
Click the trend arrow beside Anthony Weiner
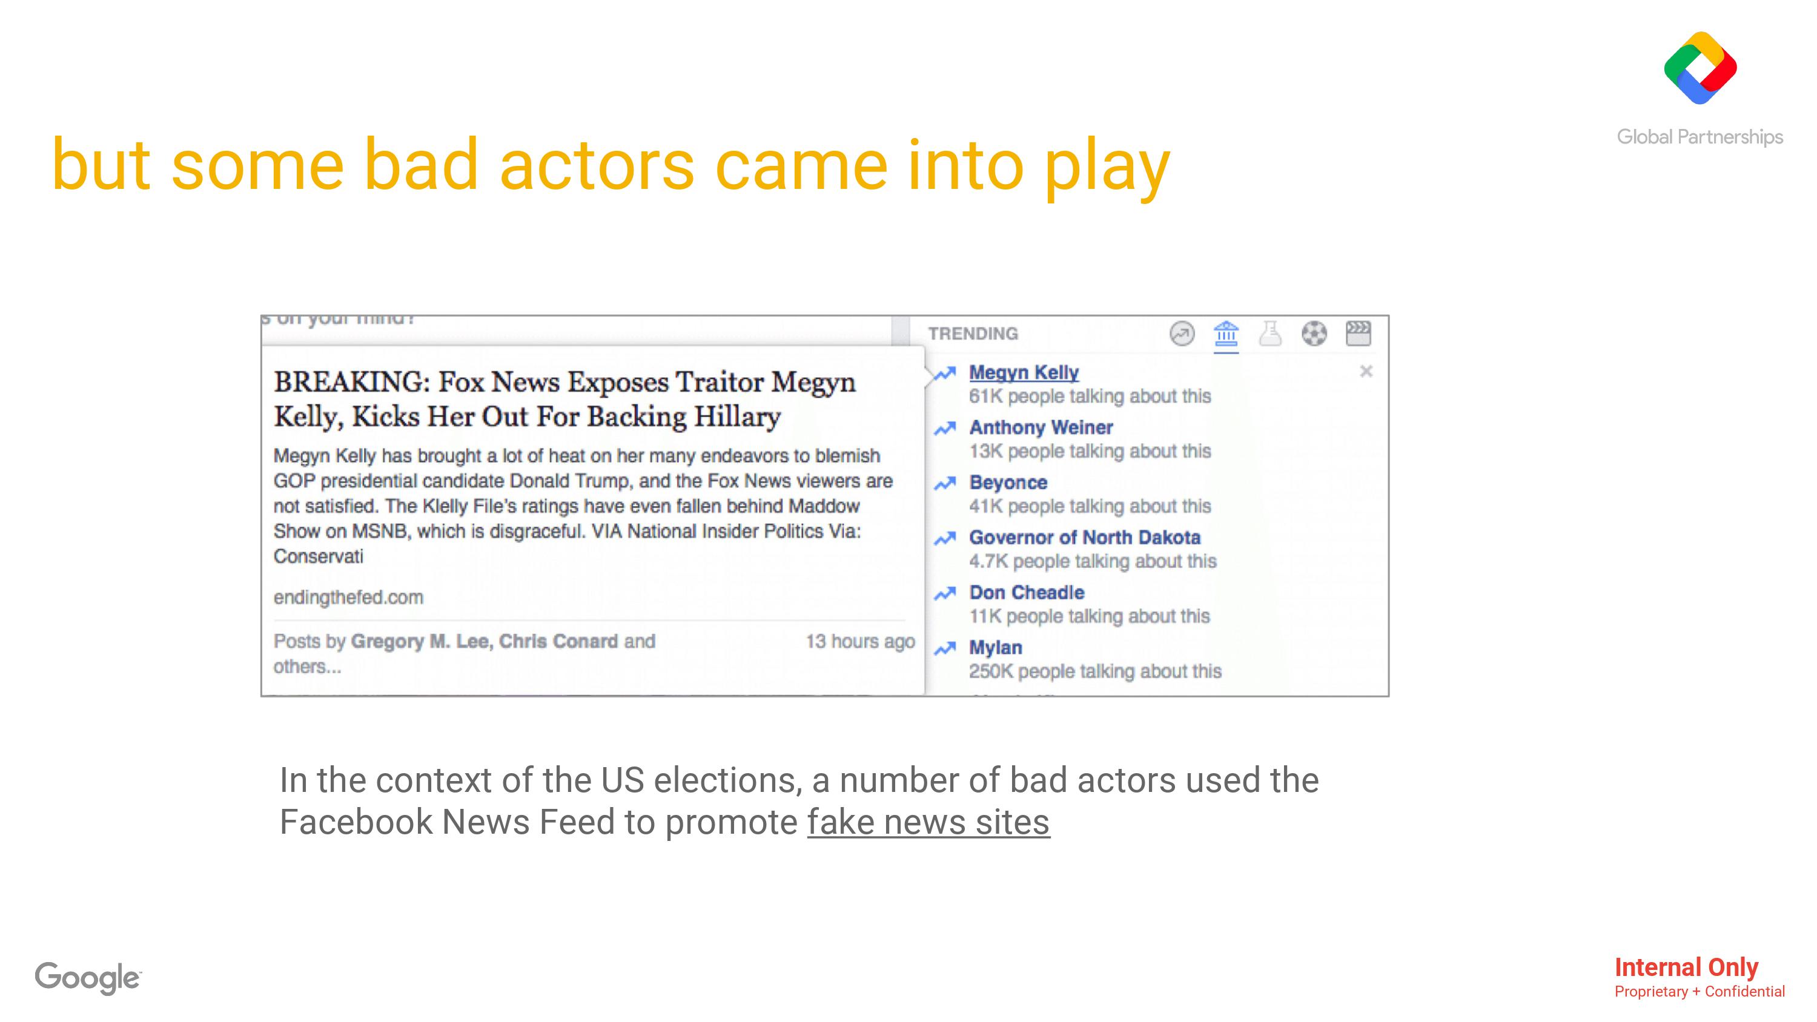point(945,429)
